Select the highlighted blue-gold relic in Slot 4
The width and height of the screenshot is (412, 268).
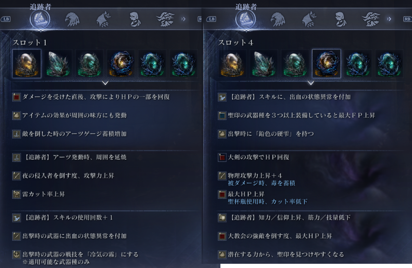pos(326,64)
